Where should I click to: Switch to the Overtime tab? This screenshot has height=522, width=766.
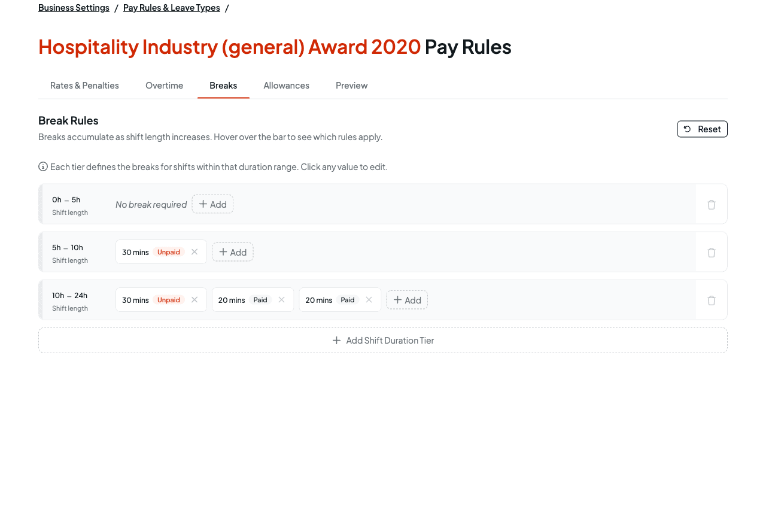tap(165, 86)
